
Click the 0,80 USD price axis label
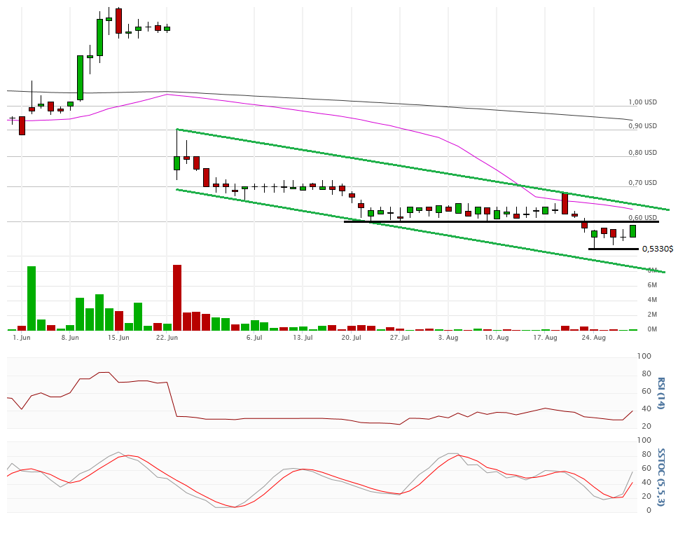(642, 153)
